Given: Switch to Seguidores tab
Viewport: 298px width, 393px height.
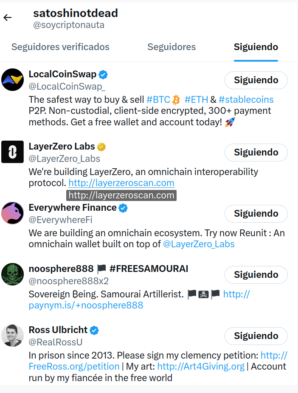Looking at the screenshot, I should click(x=171, y=47).
